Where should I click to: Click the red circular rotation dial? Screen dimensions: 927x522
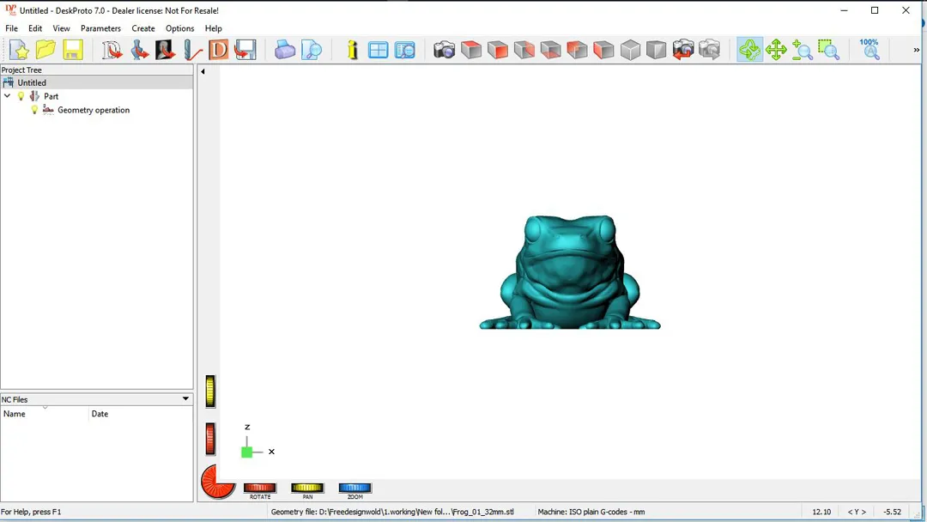[217, 482]
